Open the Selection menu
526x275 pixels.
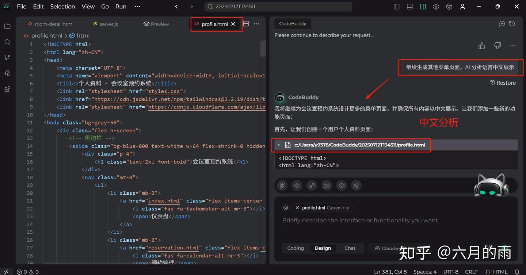62,7
